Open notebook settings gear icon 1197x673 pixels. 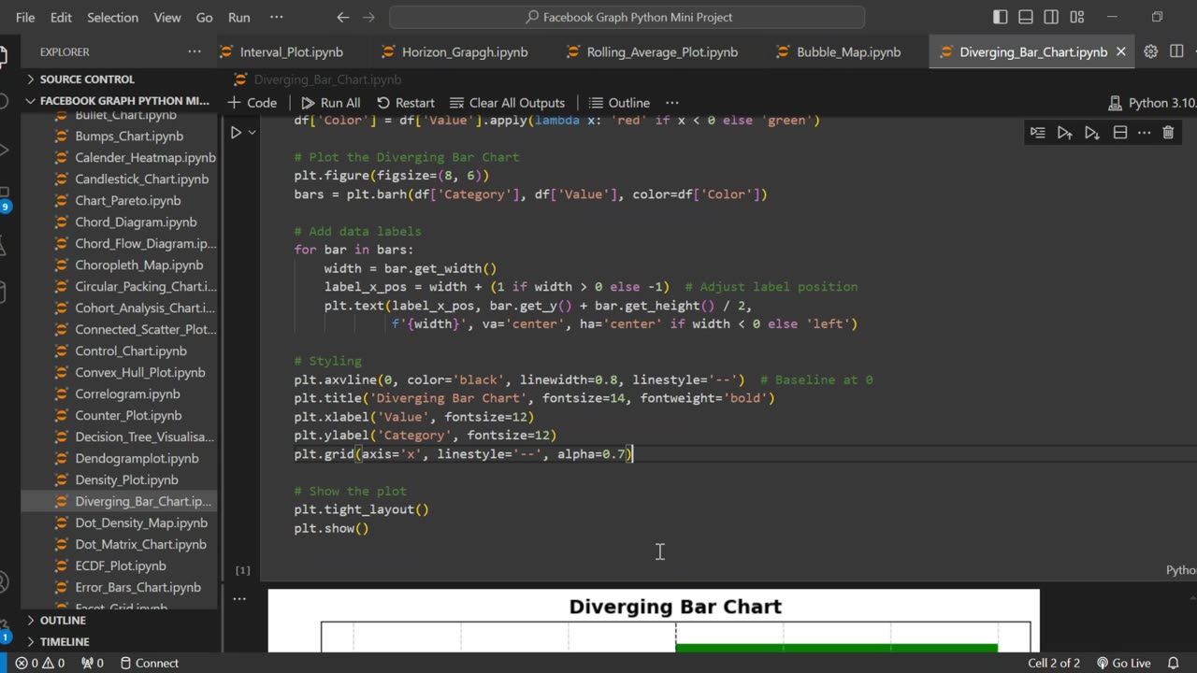1151,51
